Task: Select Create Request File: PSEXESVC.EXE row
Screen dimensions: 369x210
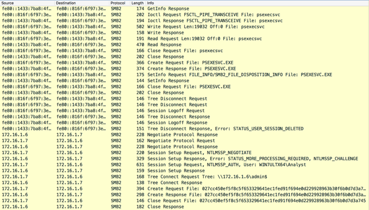Action: point(184,62)
